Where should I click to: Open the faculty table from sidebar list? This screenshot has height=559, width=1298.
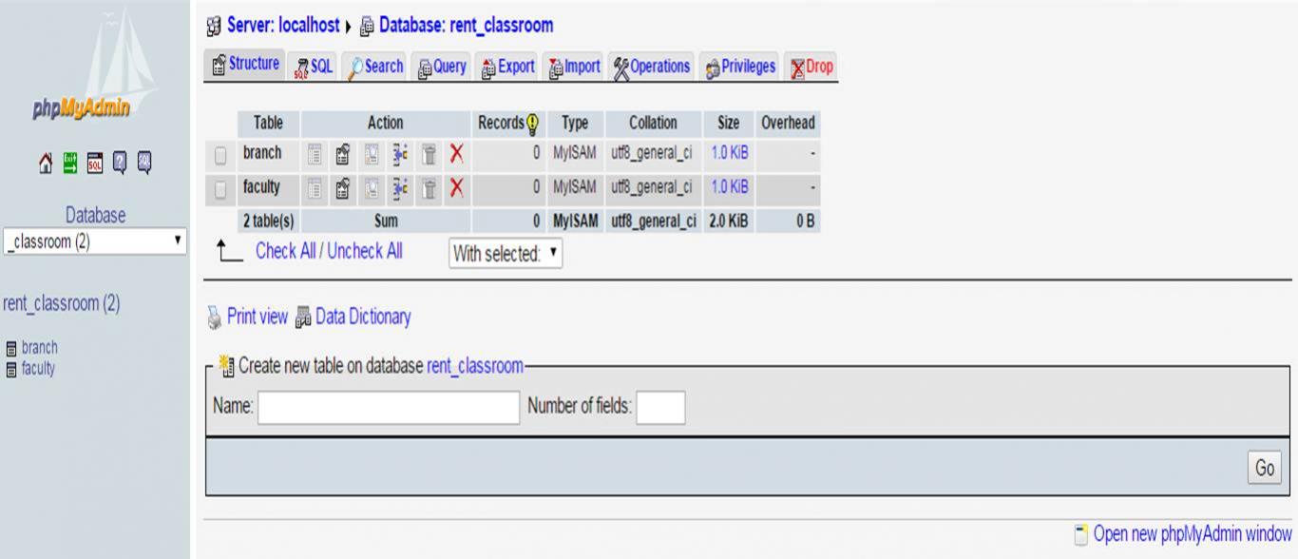pos(38,369)
